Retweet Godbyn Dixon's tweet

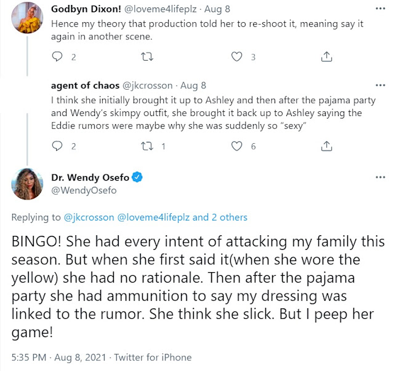[x=147, y=57]
